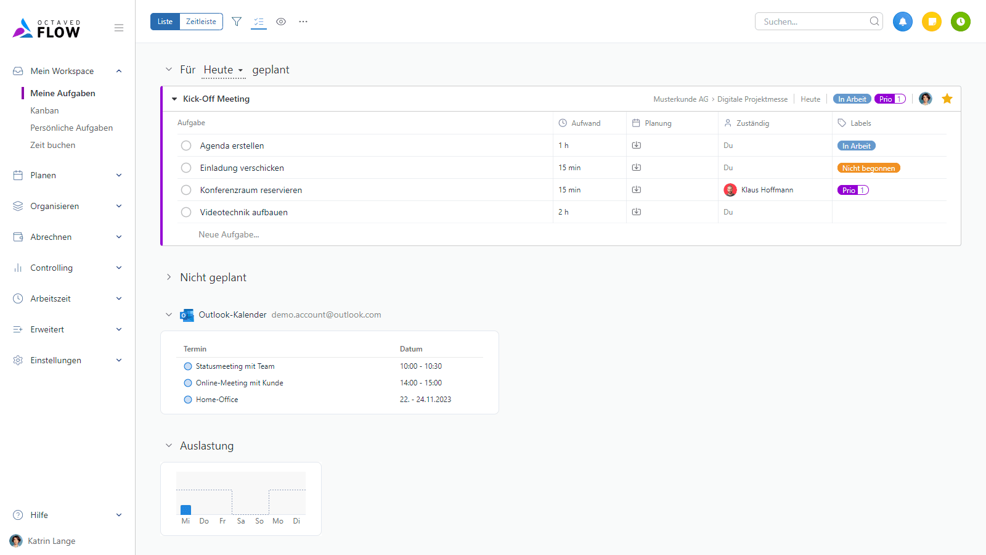This screenshot has width=986, height=555.
Task: Switch to the Zeitleiste tab
Action: tap(201, 22)
